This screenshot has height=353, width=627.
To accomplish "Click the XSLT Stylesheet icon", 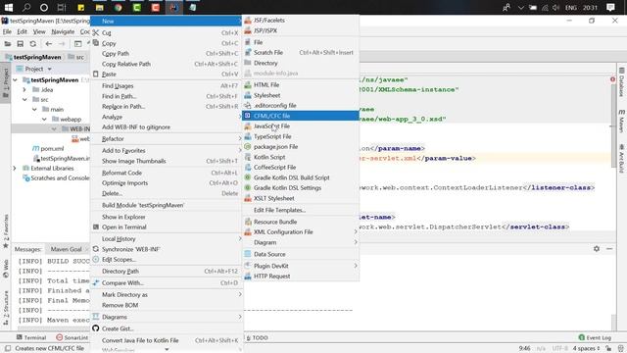I will pyautogui.click(x=248, y=198).
